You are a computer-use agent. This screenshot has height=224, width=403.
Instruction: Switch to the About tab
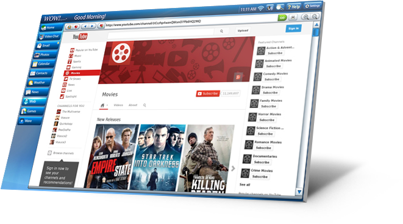[x=133, y=105]
